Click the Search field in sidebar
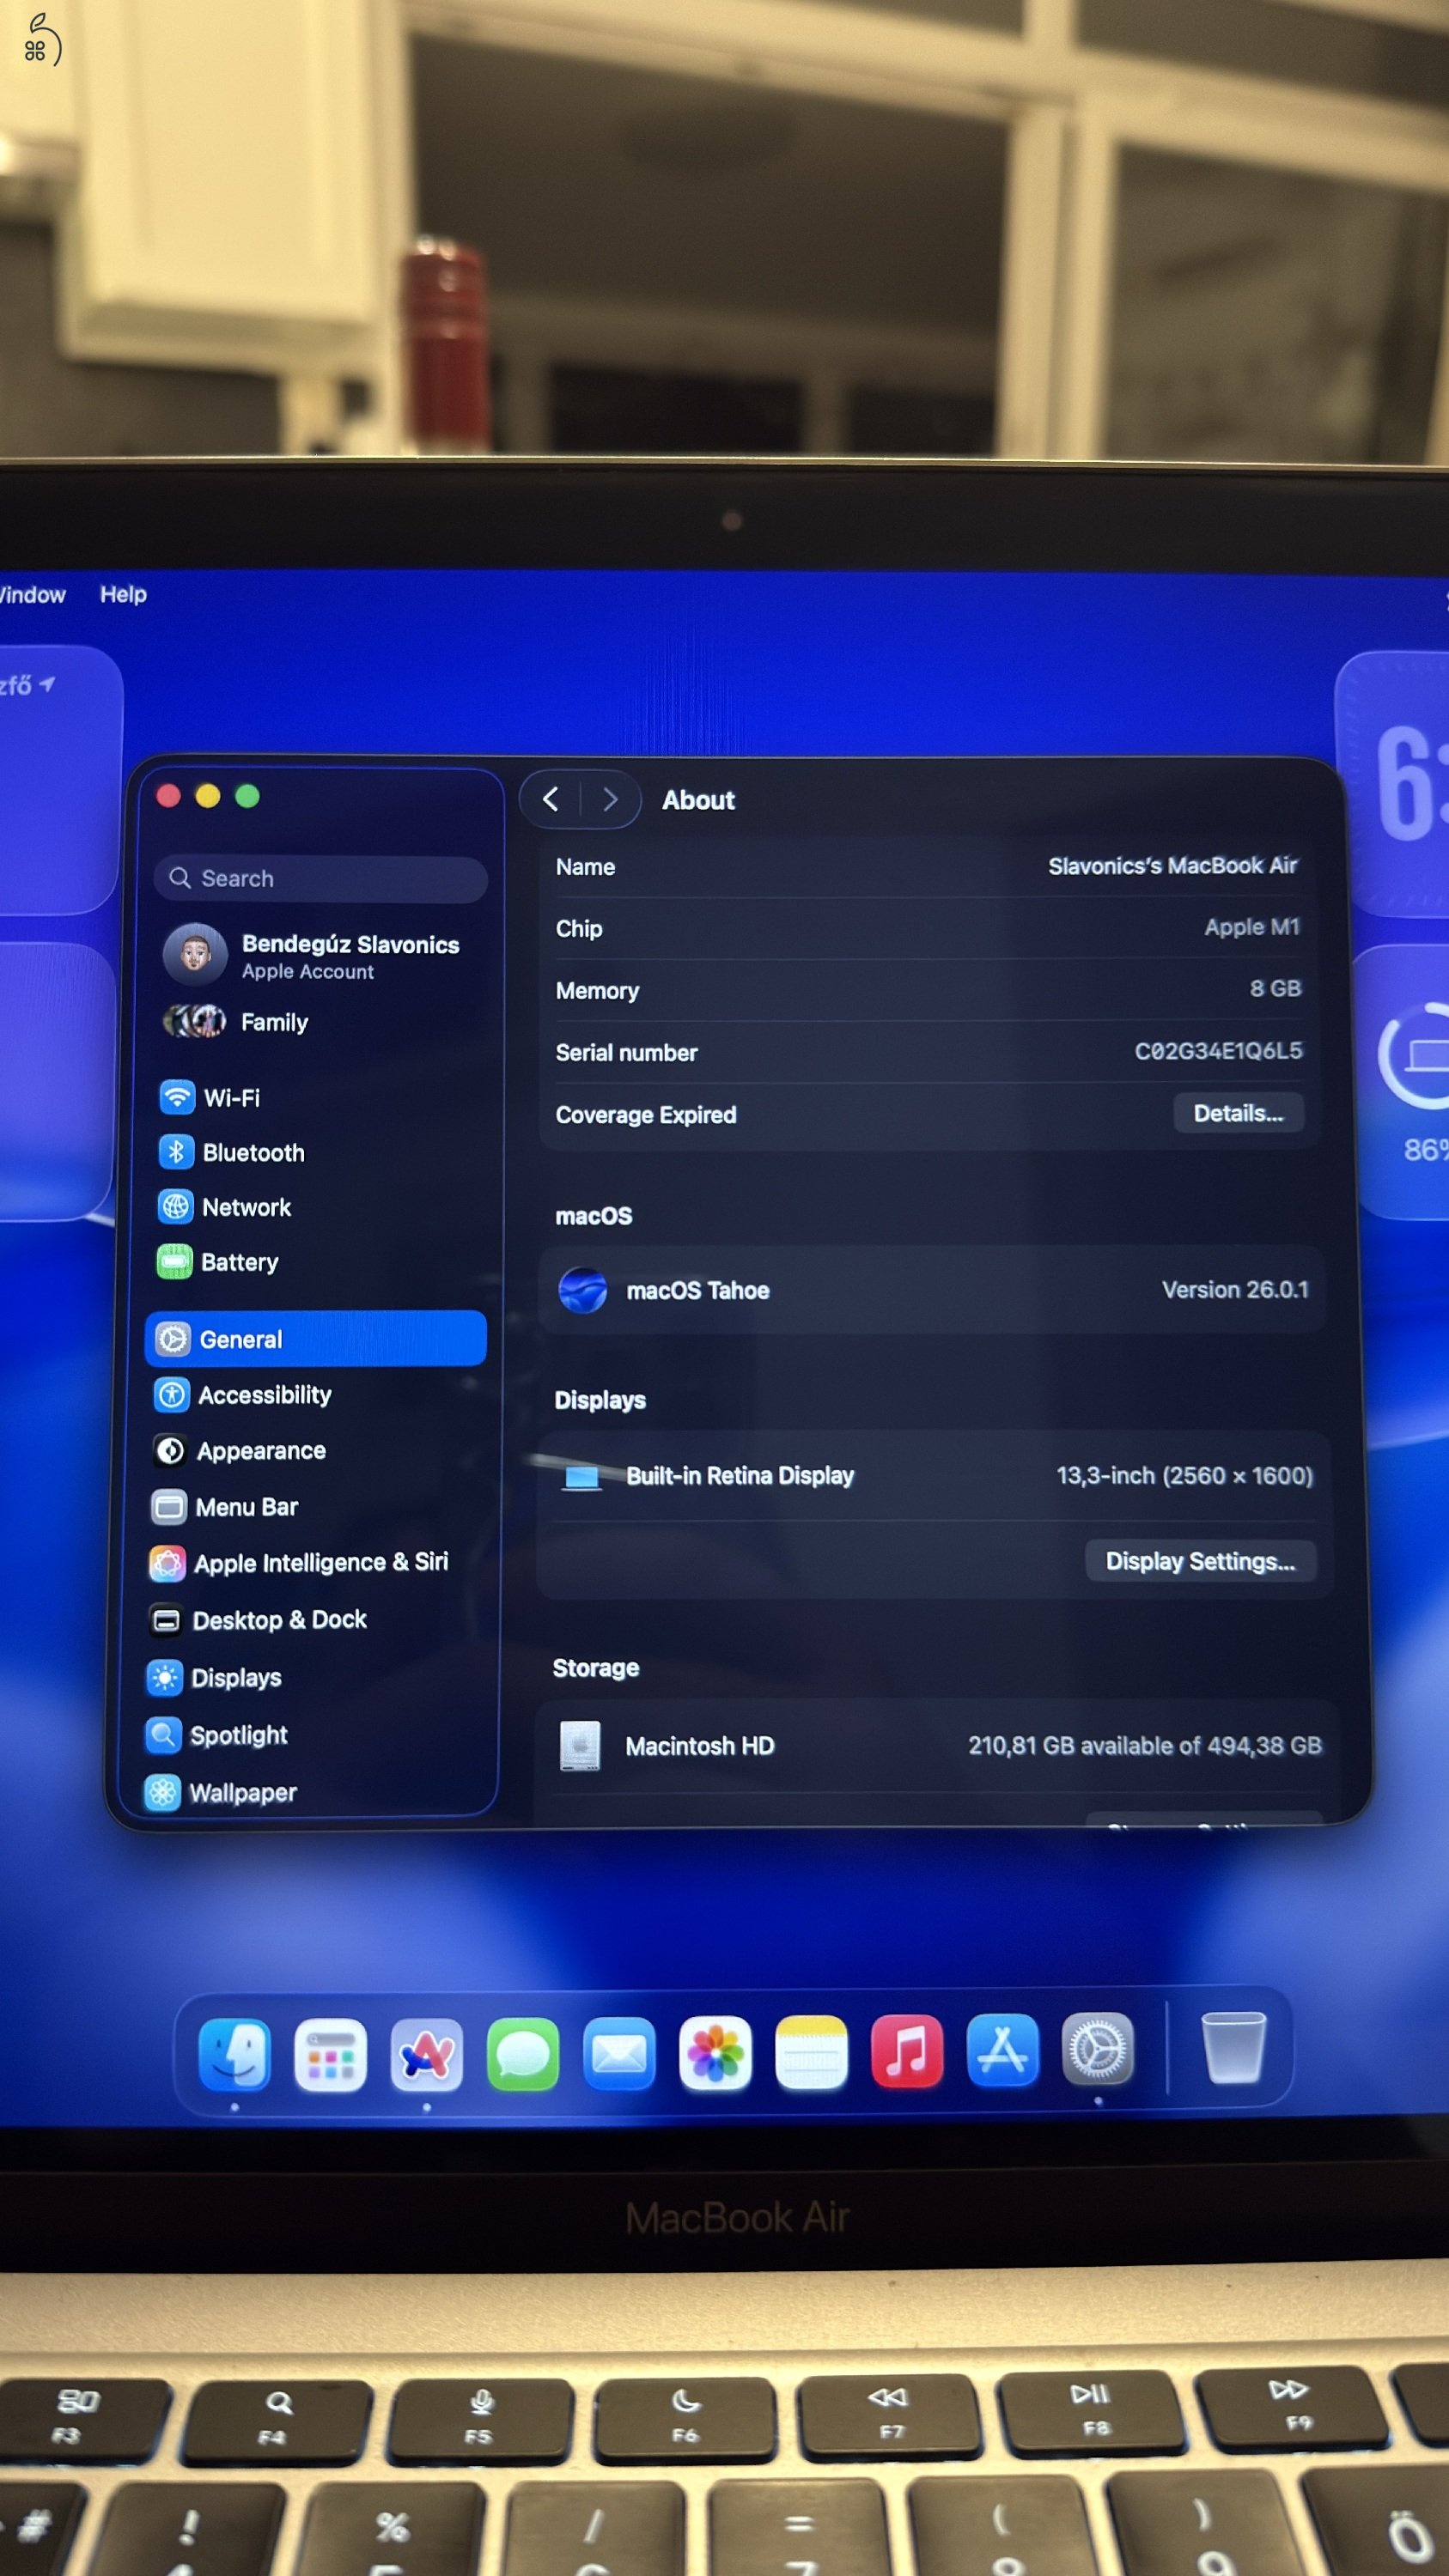Image resolution: width=1449 pixels, height=2576 pixels. [320, 879]
